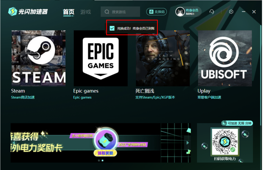This screenshot has width=263, height=170.
Task: Select the second banner indicator dot
Action: click(102, 160)
